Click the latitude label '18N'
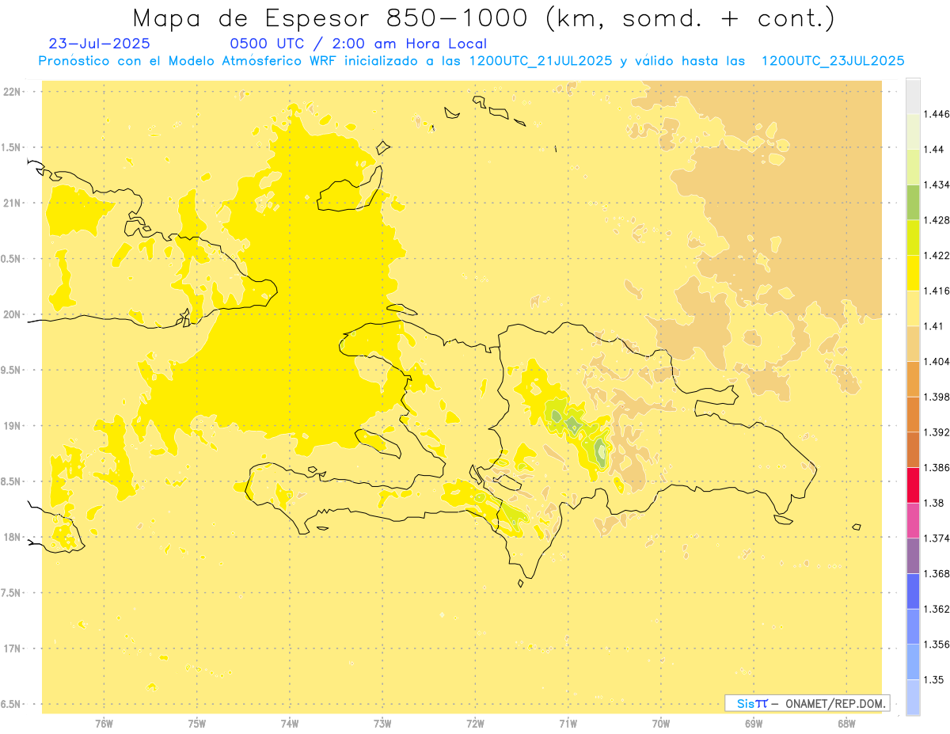The width and height of the screenshot is (950, 734). point(12,537)
